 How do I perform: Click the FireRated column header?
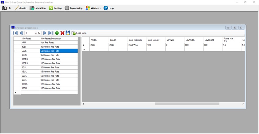click(x=31, y=39)
